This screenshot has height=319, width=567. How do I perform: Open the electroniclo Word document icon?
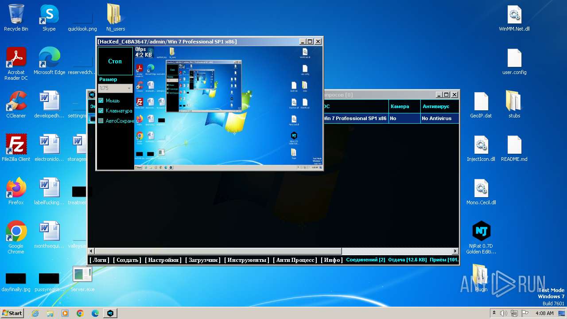click(x=49, y=148)
